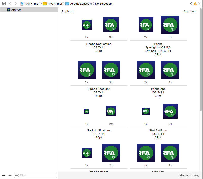The height and width of the screenshot is (179, 203).
Task: Select iPhone Notification 20pt 3x icon
Action: tap(111, 25)
